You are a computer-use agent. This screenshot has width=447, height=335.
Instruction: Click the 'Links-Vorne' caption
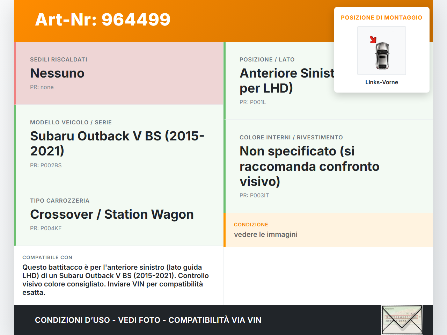[x=382, y=82]
